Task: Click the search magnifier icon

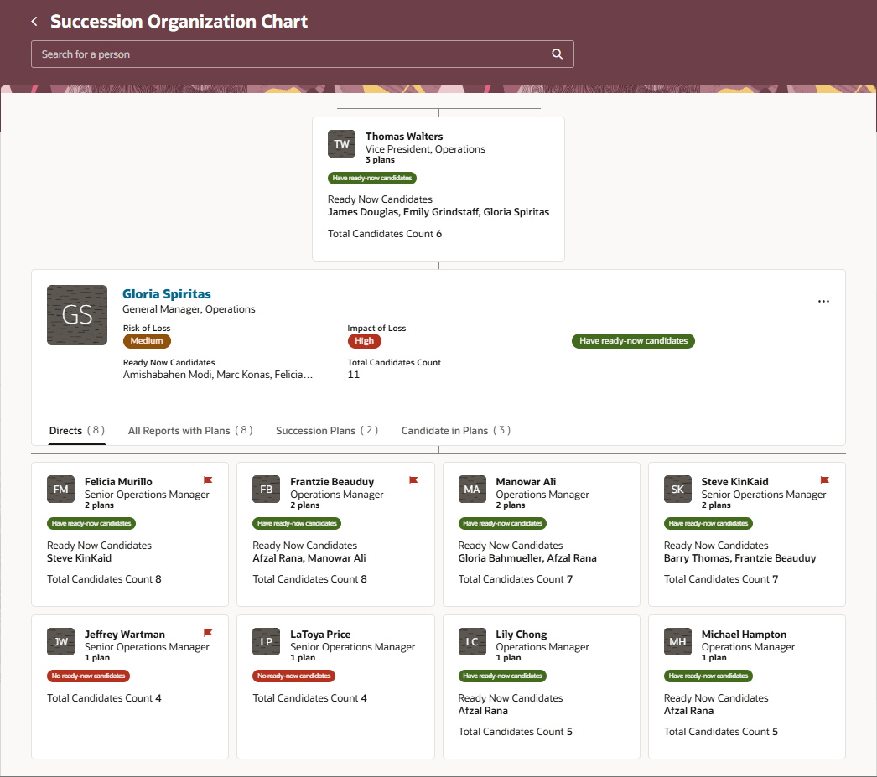Action: [x=557, y=54]
